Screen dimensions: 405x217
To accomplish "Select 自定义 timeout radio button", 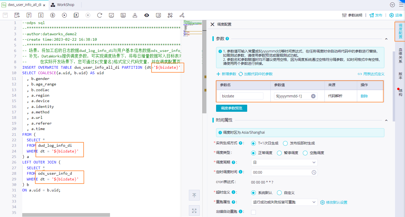I will coord(279,193).
